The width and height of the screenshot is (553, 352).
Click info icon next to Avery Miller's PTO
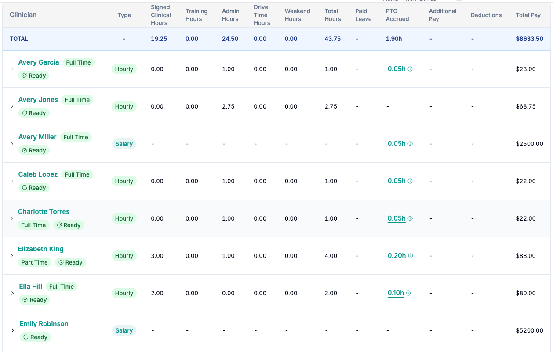pos(410,144)
